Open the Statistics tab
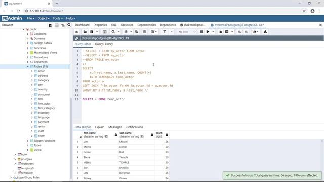Screen dimensions: 324x182 [127, 25]
